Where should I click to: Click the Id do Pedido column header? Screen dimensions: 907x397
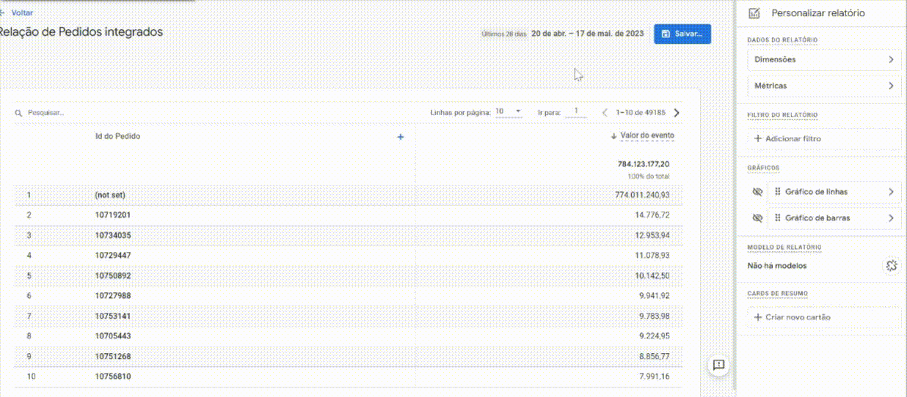117,136
